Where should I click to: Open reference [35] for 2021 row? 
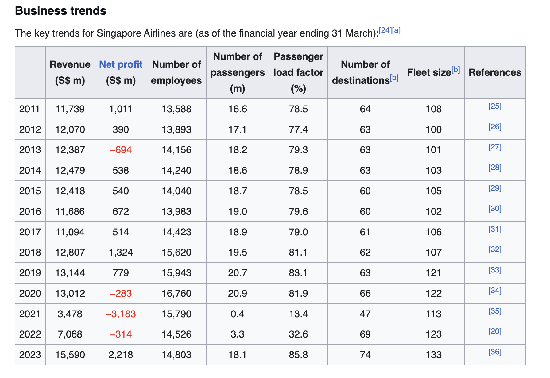(x=495, y=311)
